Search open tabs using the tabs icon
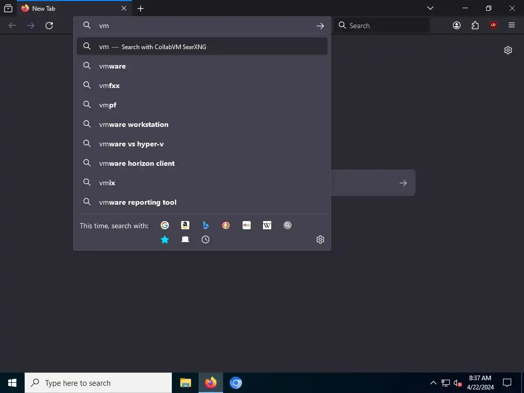524x393 pixels. pyautogui.click(x=185, y=239)
